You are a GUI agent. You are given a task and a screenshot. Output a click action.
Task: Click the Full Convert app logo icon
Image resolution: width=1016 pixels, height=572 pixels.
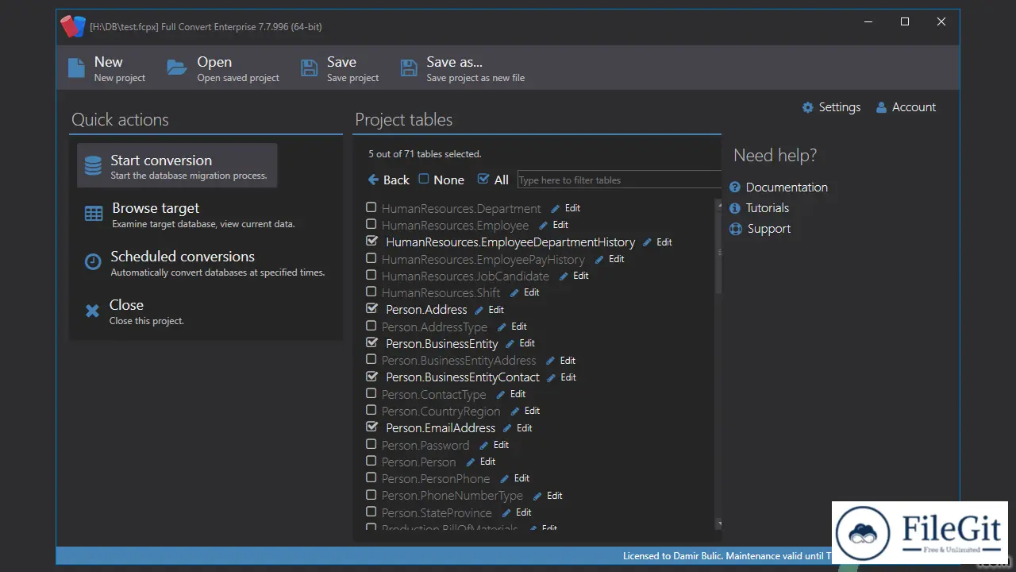point(73,26)
